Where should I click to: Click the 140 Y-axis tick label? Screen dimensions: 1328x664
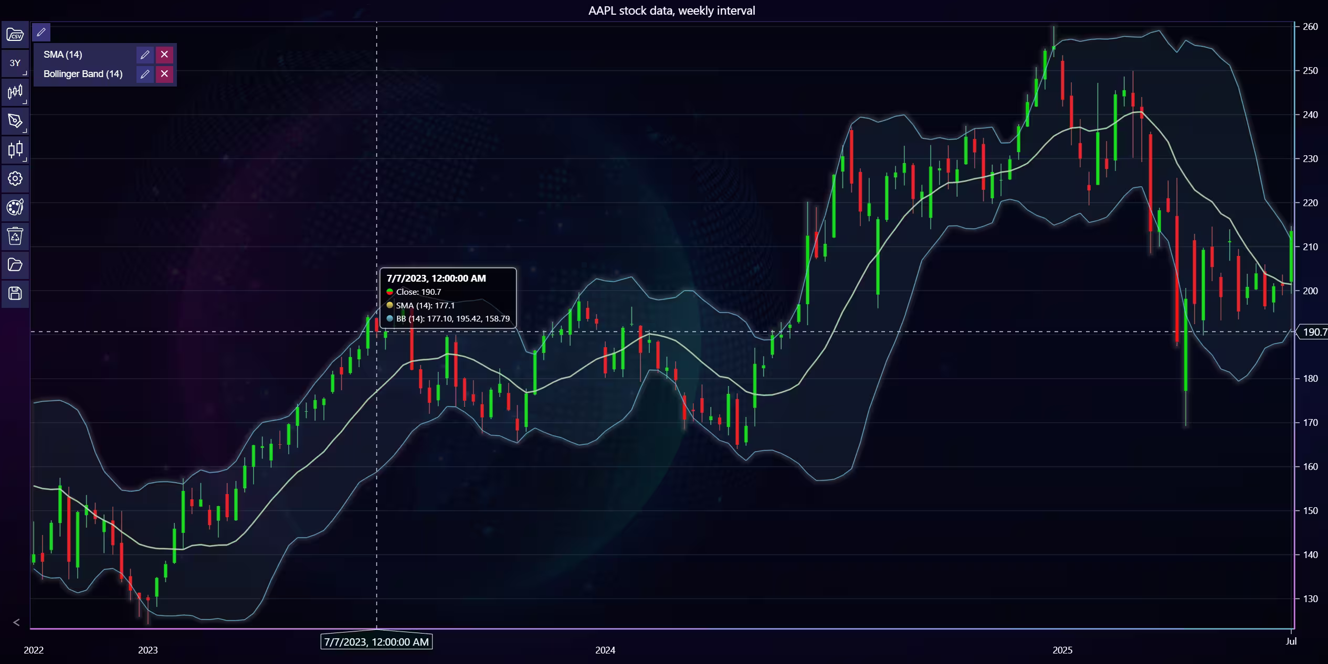point(1310,555)
